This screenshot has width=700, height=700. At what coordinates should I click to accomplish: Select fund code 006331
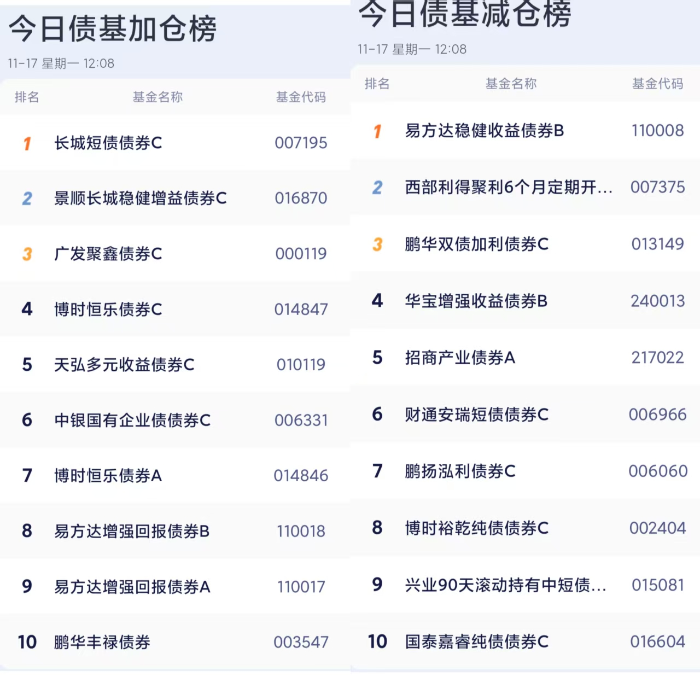pos(301,420)
